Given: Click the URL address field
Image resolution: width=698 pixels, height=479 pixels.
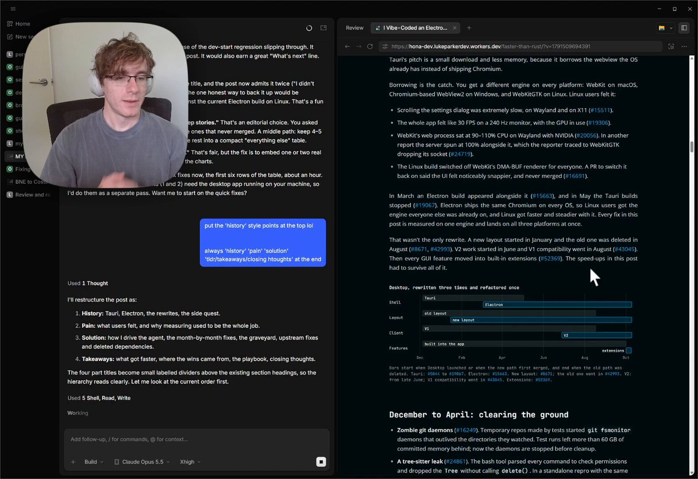Looking at the screenshot, I should 519,47.
